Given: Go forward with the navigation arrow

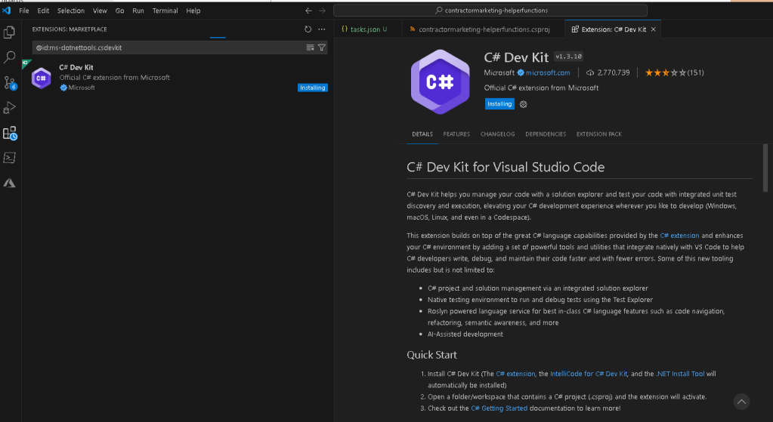Looking at the screenshot, I should 323,11.
